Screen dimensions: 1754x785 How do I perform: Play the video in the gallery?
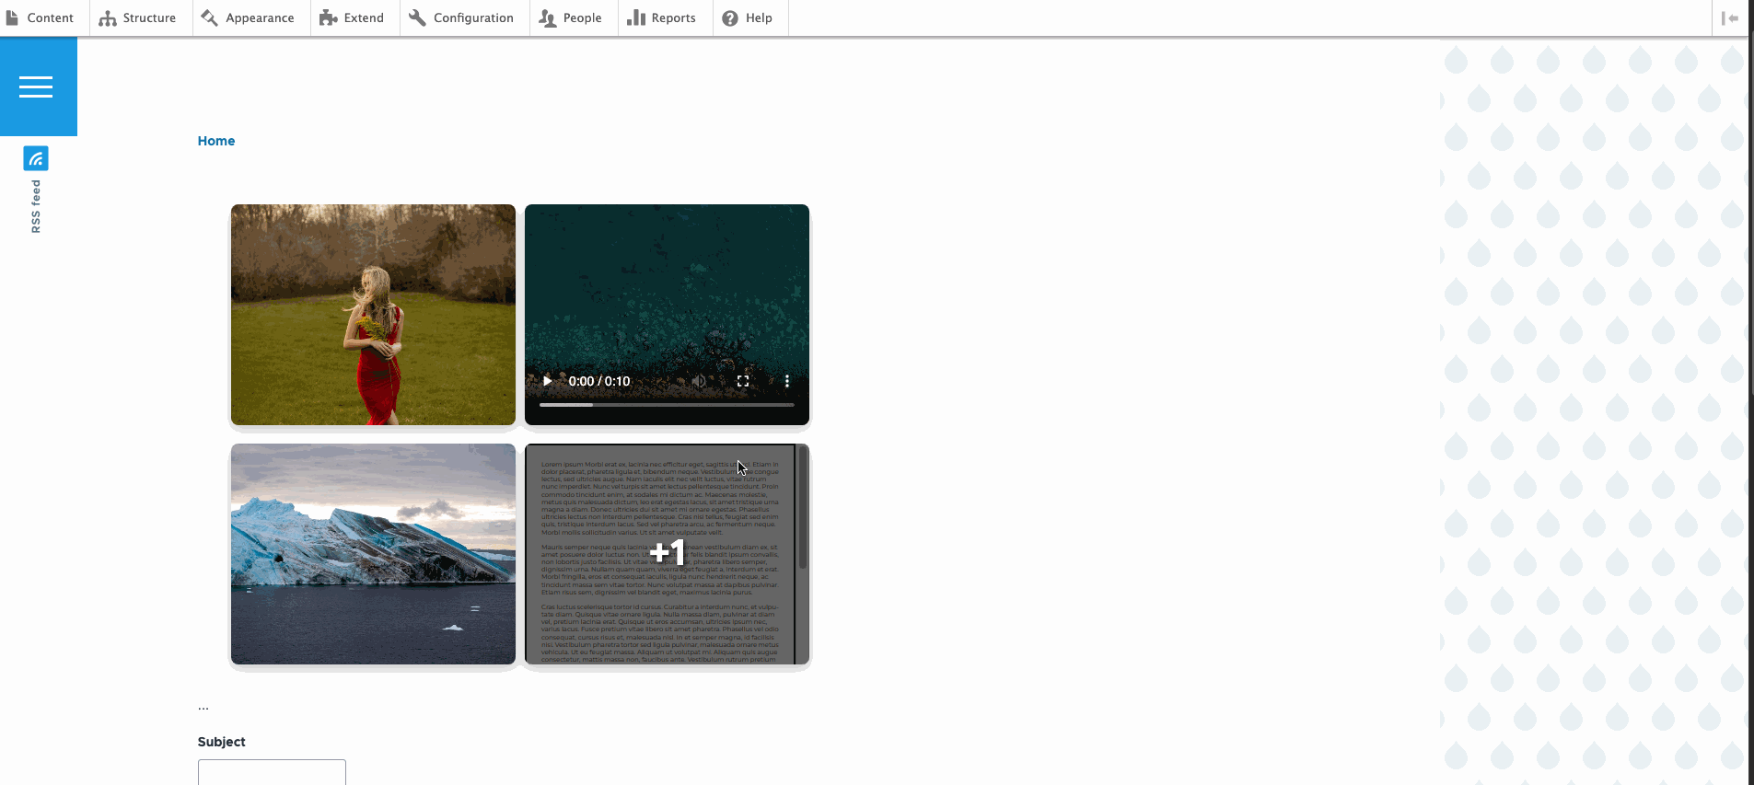pyautogui.click(x=548, y=381)
